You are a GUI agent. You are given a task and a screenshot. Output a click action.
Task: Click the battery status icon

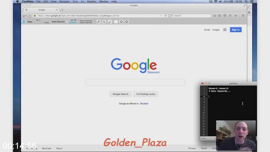(232, 1)
